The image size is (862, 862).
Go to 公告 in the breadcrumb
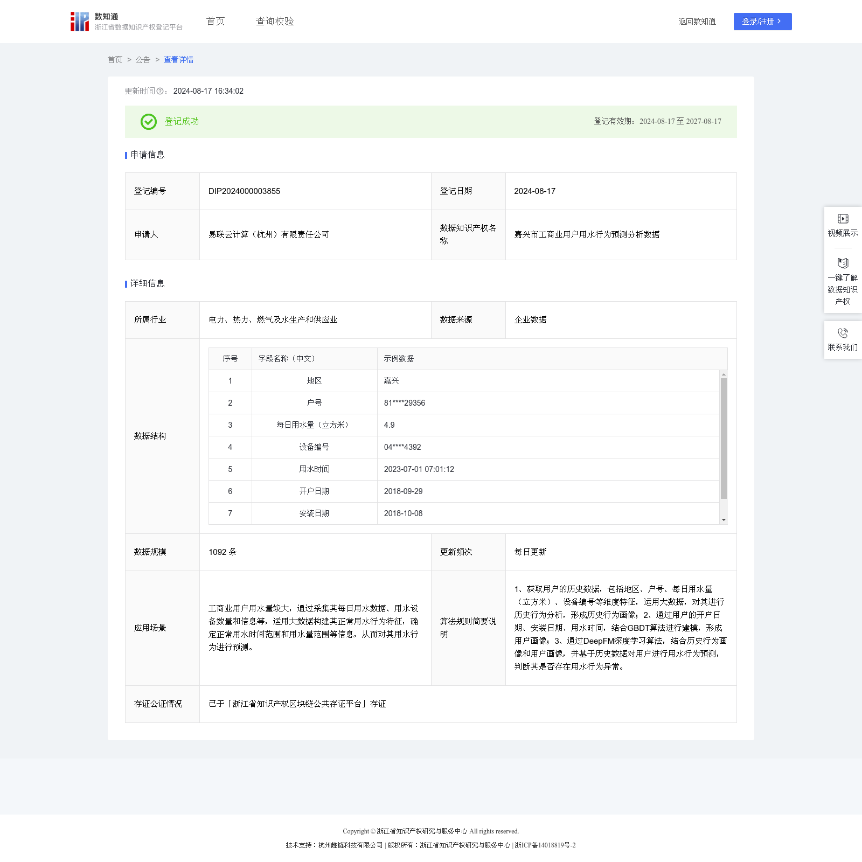(x=143, y=60)
